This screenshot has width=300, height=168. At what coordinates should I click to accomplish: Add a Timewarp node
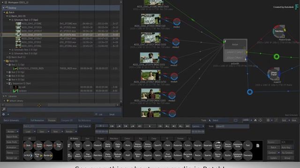(248, 155)
